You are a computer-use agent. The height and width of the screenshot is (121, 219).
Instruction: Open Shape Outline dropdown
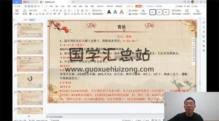coord(177,14)
